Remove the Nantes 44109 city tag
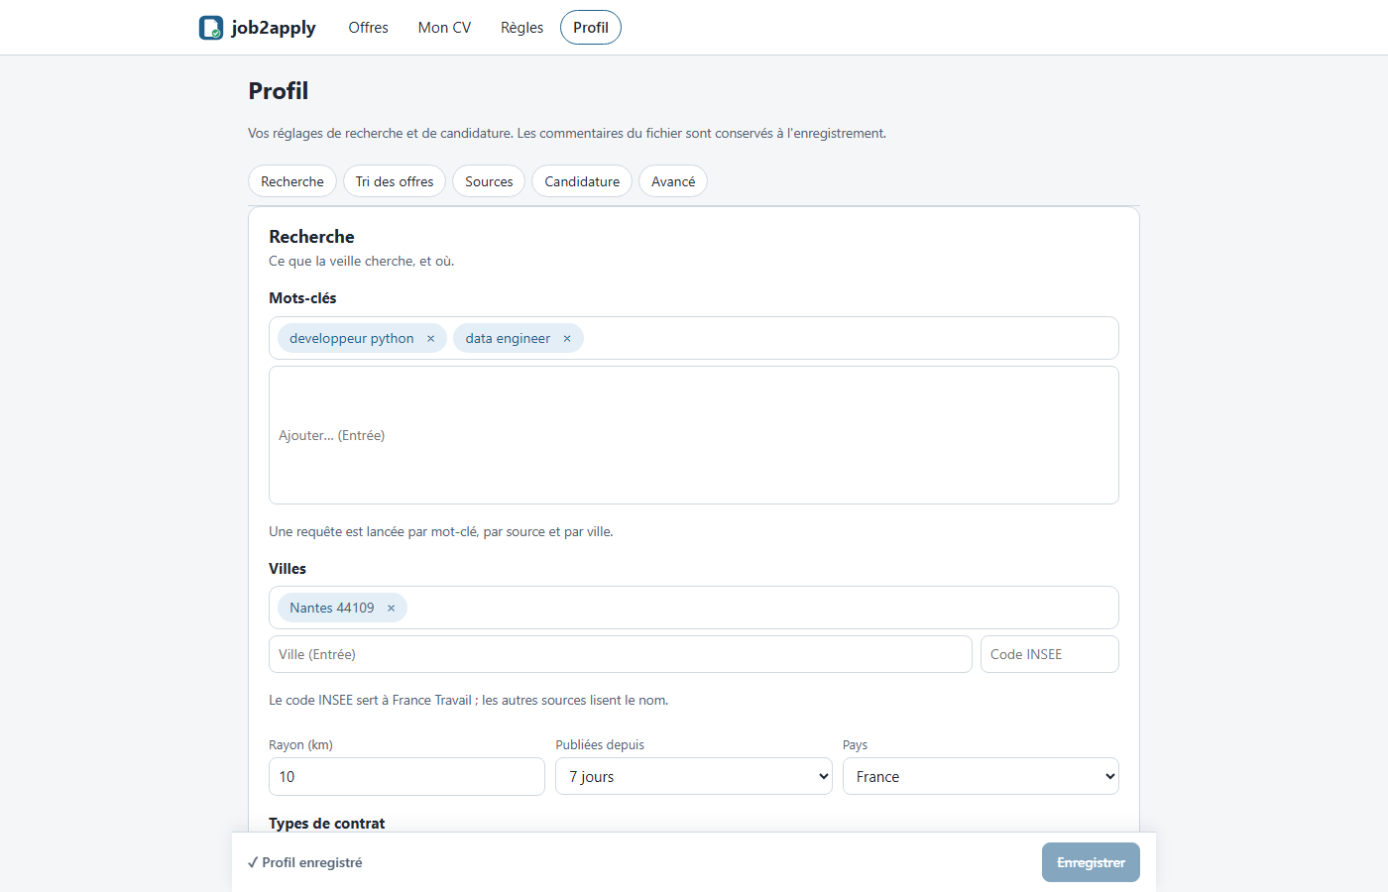The width and height of the screenshot is (1388, 892). (x=391, y=609)
